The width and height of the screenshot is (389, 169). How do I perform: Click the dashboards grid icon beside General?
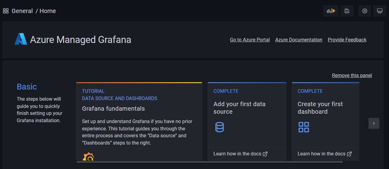[x=6, y=11]
